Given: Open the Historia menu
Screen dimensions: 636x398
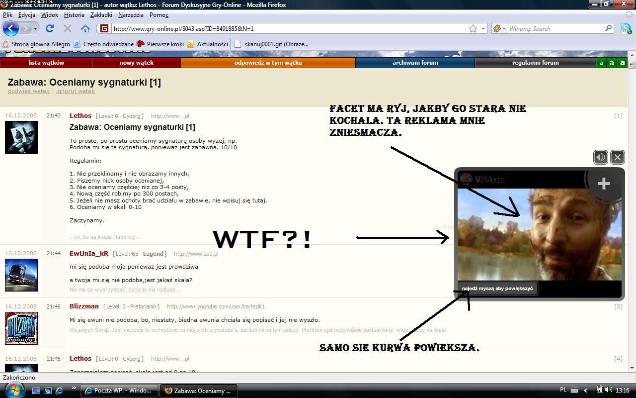Looking at the screenshot, I should point(74,15).
